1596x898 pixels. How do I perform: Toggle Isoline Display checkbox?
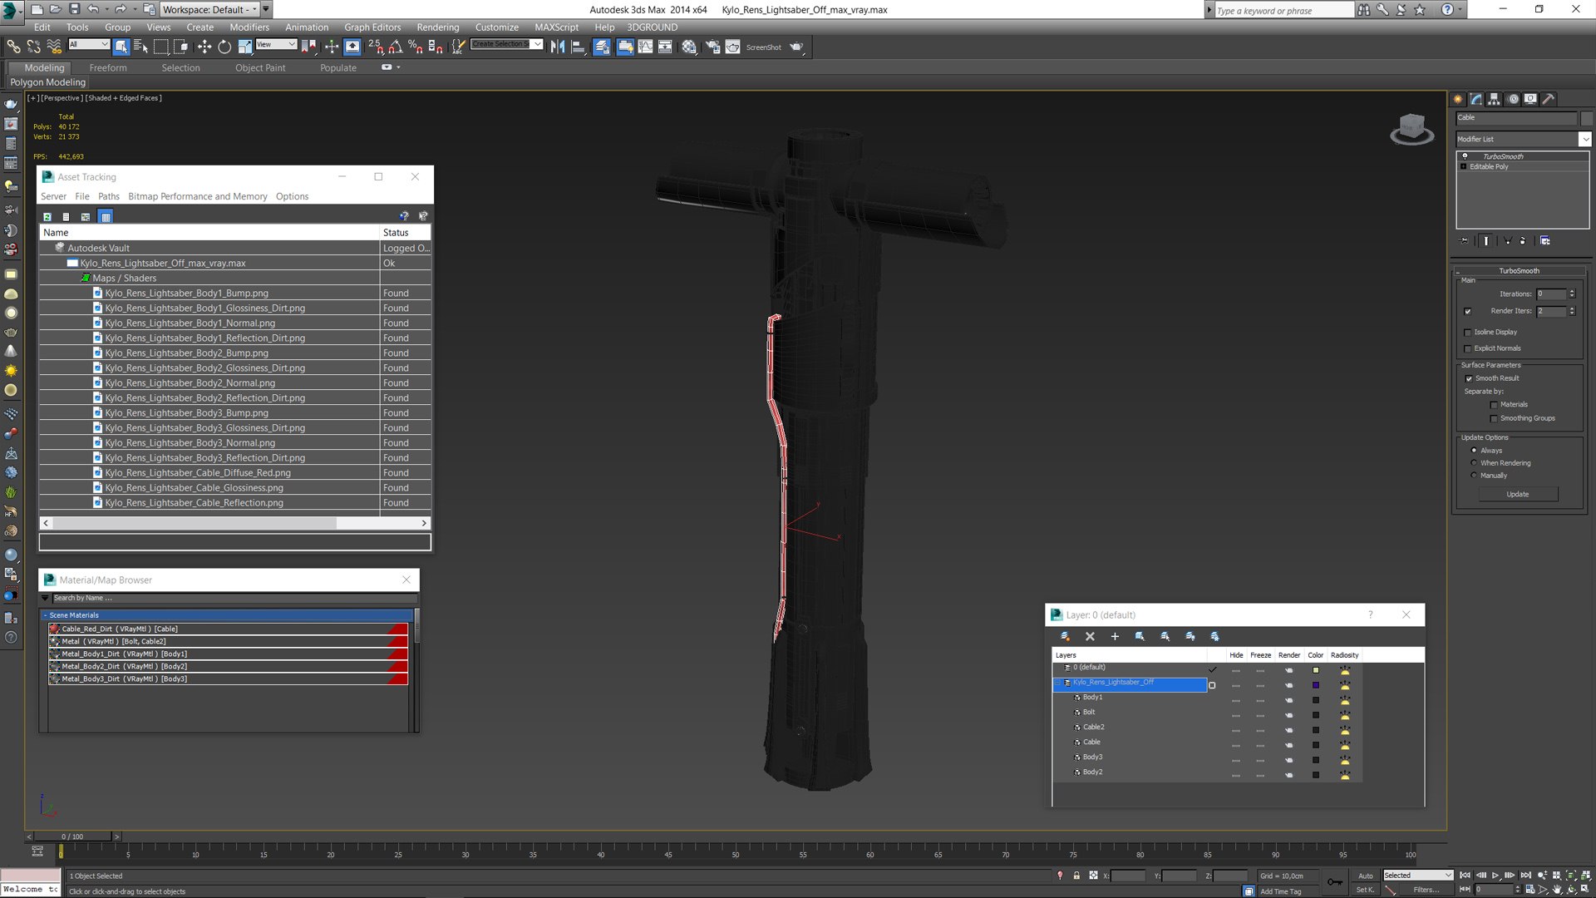coord(1468,333)
